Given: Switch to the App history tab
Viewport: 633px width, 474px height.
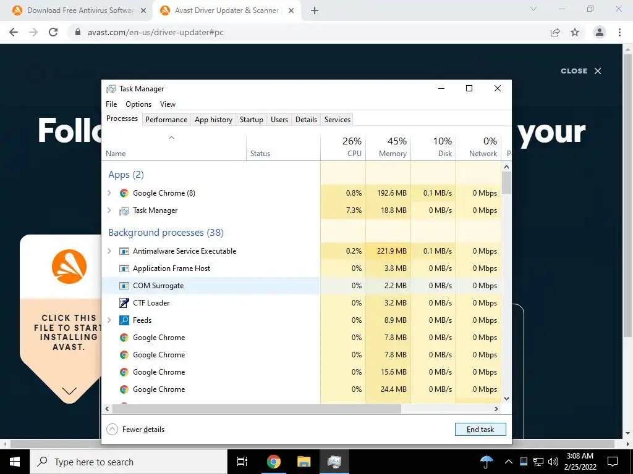Looking at the screenshot, I should pyautogui.click(x=213, y=120).
